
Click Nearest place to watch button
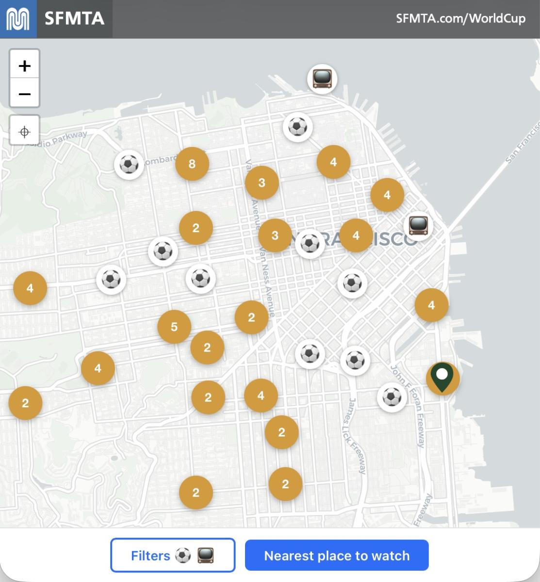(x=337, y=555)
